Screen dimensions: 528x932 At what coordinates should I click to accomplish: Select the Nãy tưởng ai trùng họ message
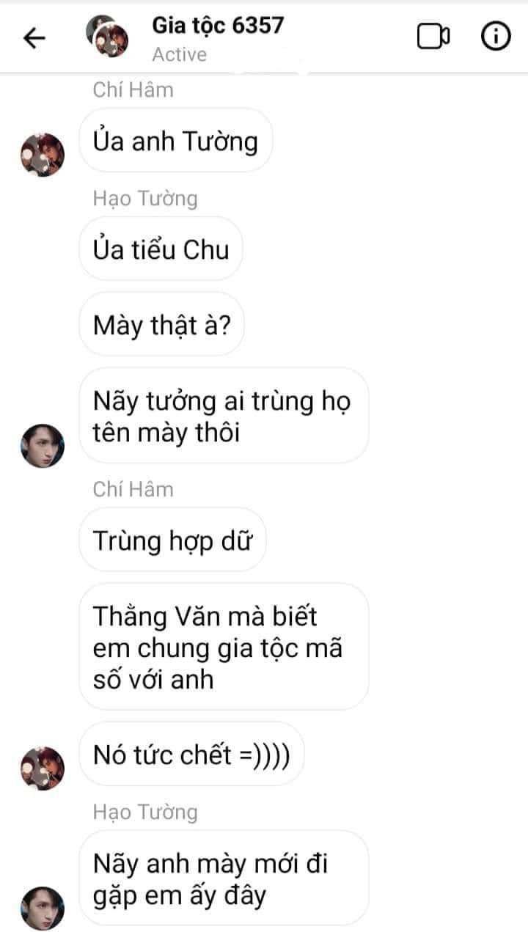[224, 416]
